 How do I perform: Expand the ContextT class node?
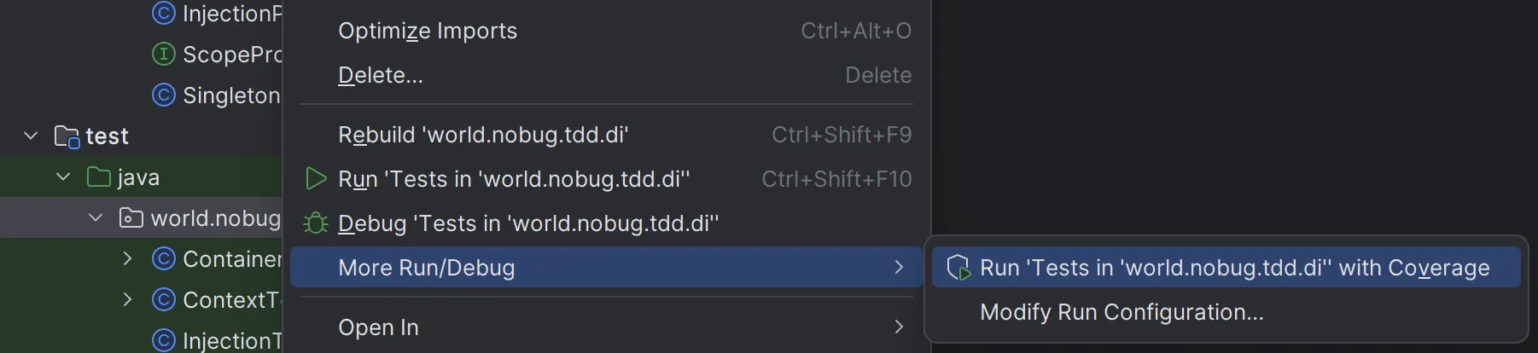pos(128,300)
